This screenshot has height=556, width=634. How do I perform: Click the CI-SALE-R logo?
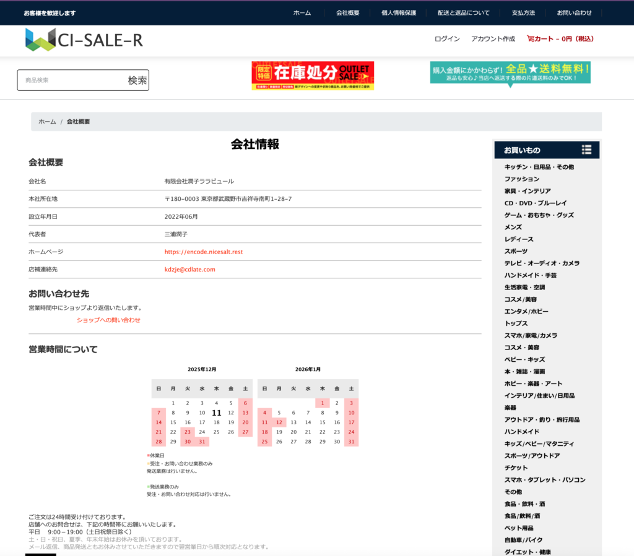point(84,40)
